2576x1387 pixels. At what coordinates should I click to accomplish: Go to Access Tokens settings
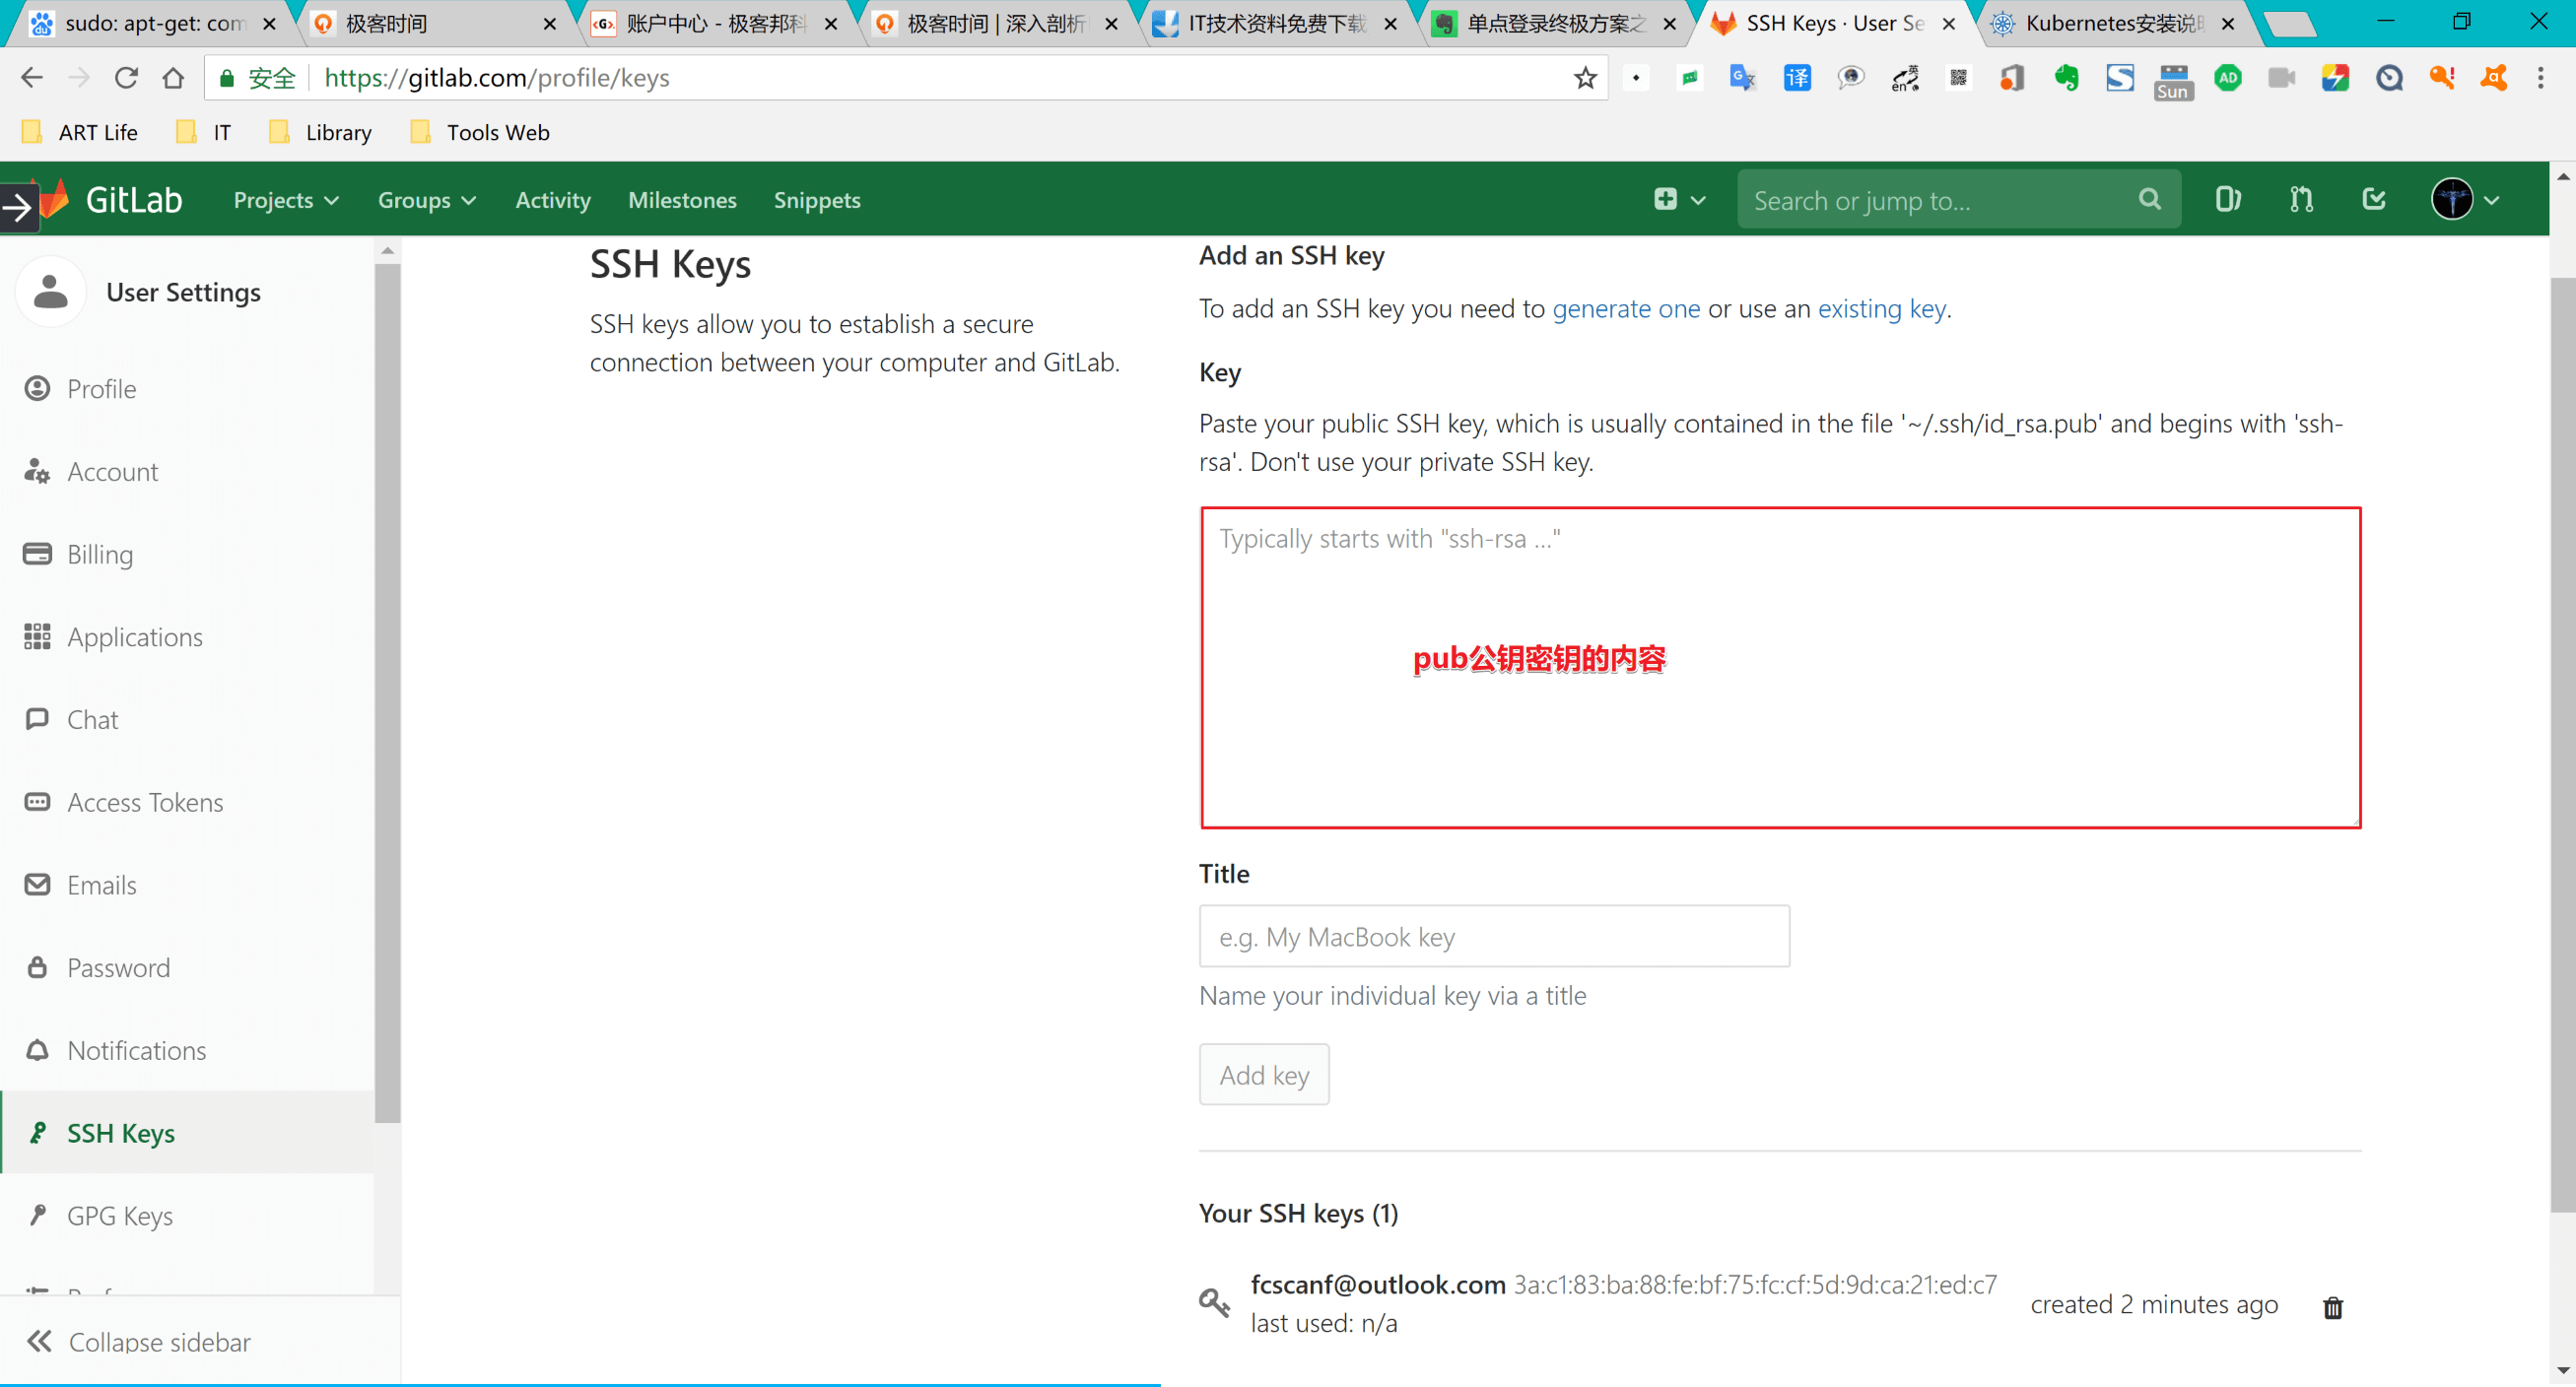[145, 802]
